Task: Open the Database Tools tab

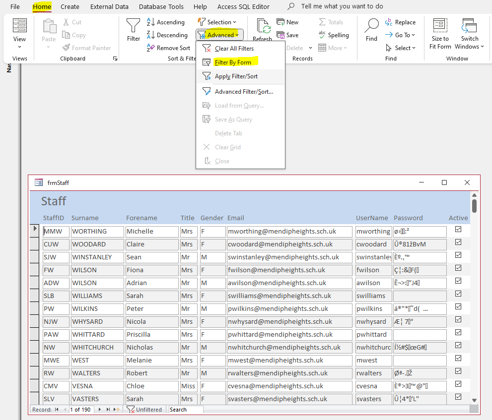Action: (x=161, y=6)
